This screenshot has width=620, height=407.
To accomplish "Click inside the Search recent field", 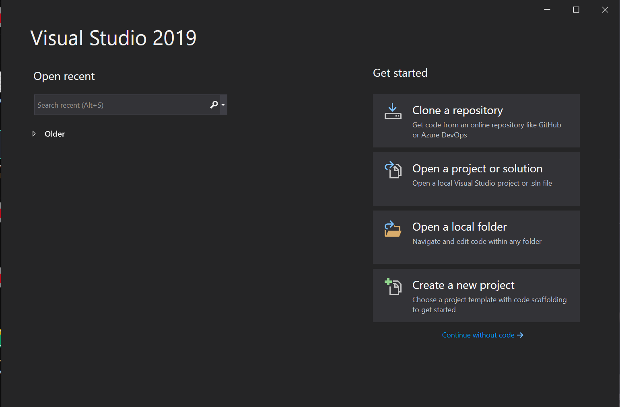I will 121,105.
